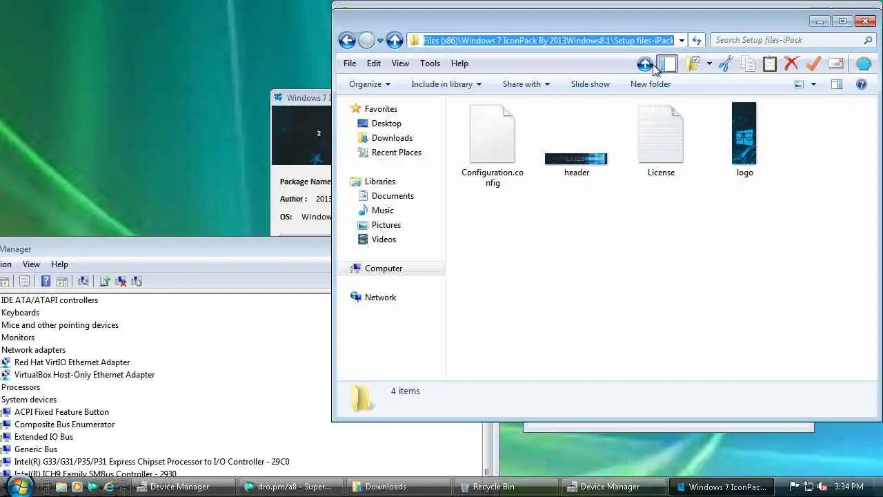883x497 pixels.
Task: Click magnifier in Explorer search box
Action: pyautogui.click(x=869, y=40)
